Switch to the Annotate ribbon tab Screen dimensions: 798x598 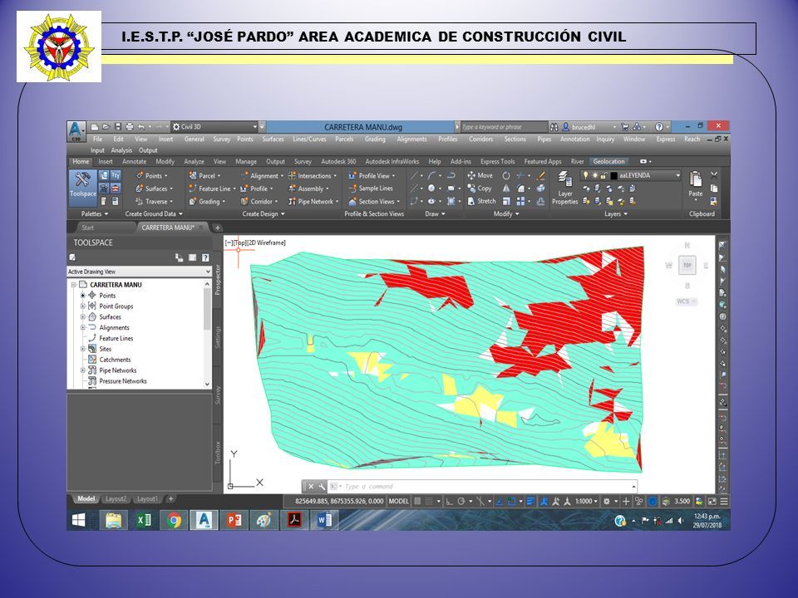(135, 162)
